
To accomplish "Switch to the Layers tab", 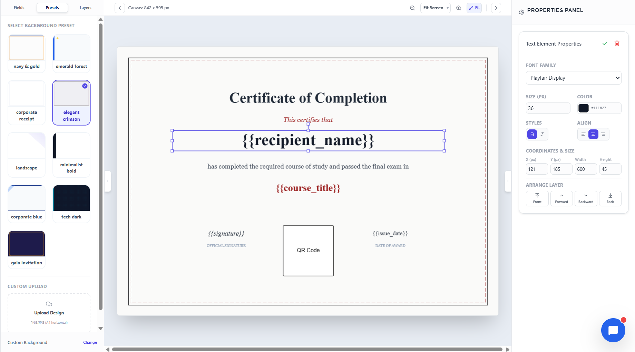I will (86, 8).
